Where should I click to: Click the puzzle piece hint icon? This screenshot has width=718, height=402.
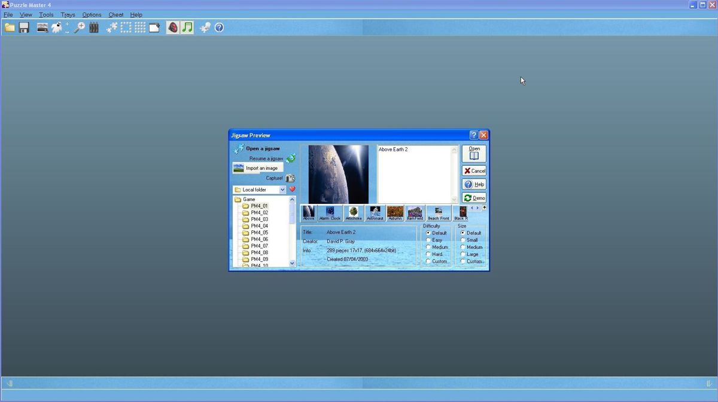[205, 28]
